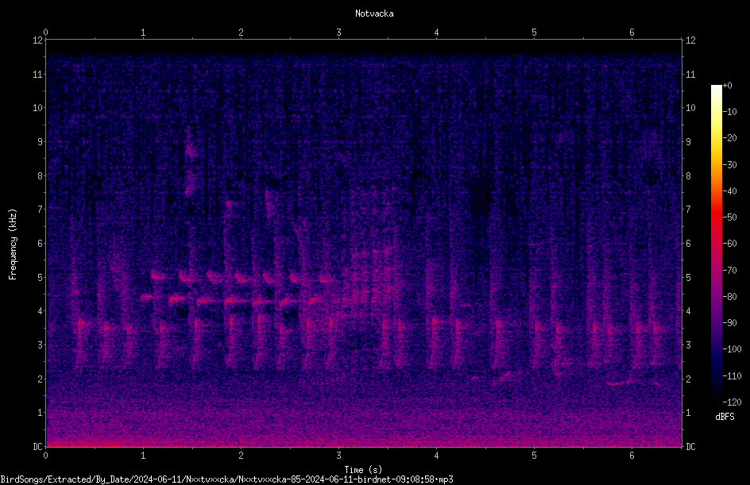Click the 2 kHz right axis label
The image size is (750, 485).
pos(688,379)
